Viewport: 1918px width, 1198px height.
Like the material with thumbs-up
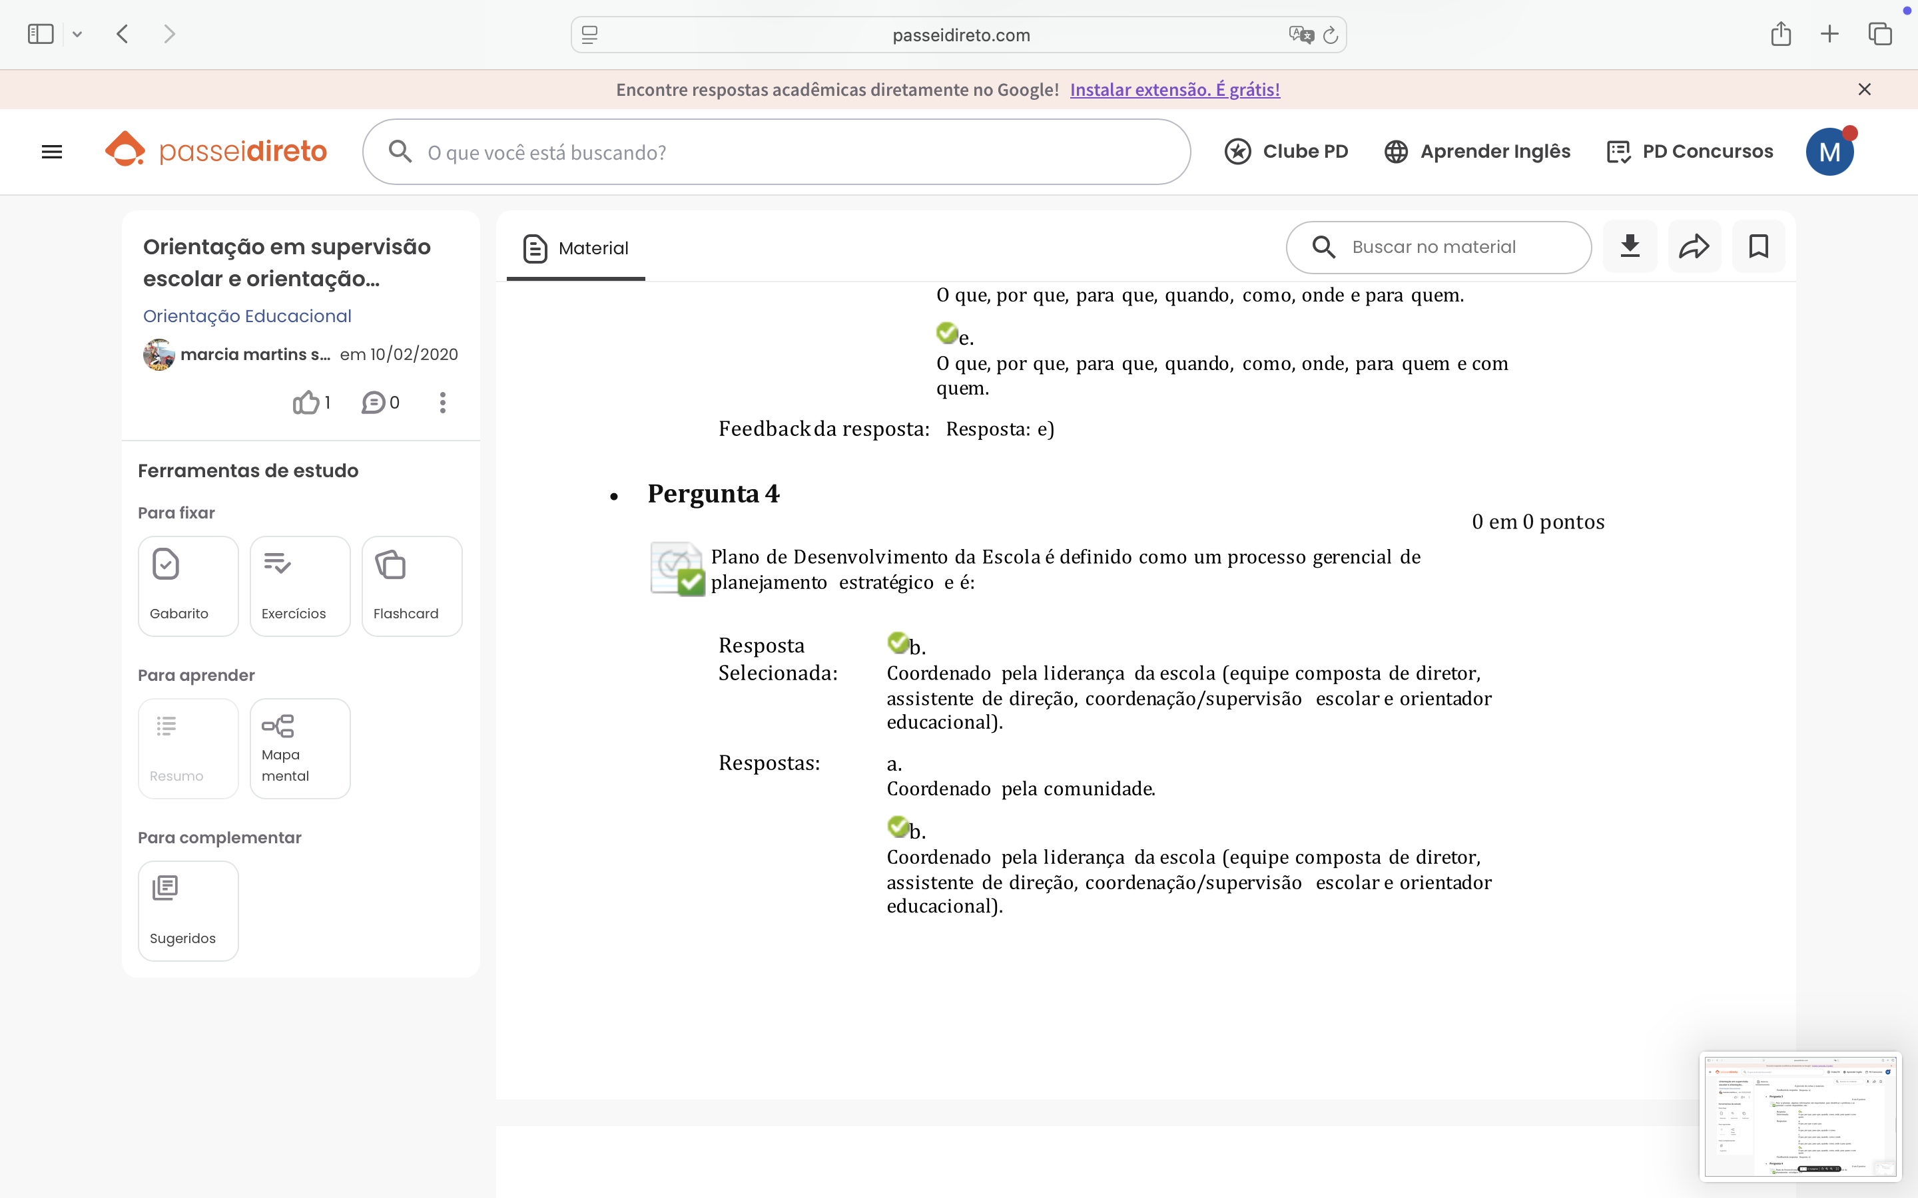click(x=306, y=403)
